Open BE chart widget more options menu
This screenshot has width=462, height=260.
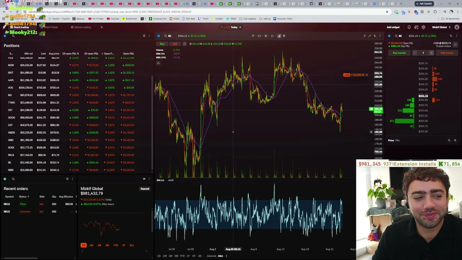click(x=380, y=36)
